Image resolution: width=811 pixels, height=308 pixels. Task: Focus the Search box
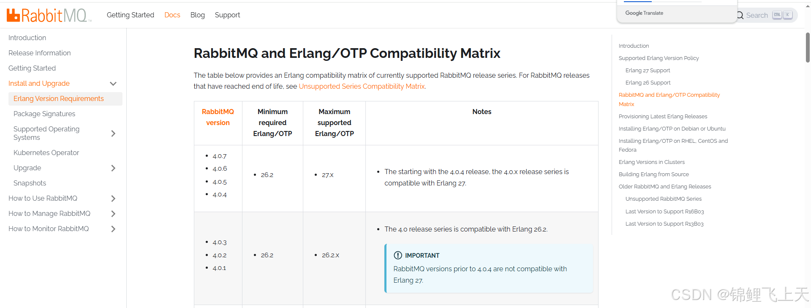tap(767, 15)
